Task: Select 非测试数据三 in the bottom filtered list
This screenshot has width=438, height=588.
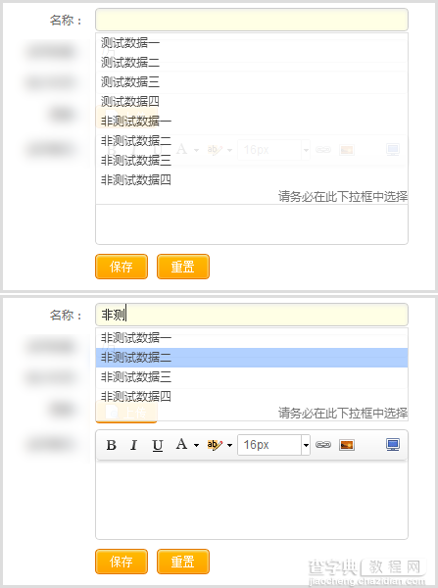Action: (x=252, y=377)
